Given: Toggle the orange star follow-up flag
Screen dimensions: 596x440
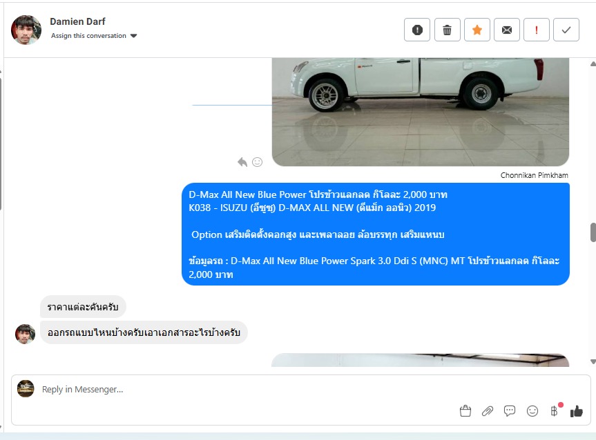Looking at the screenshot, I should [x=477, y=30].
